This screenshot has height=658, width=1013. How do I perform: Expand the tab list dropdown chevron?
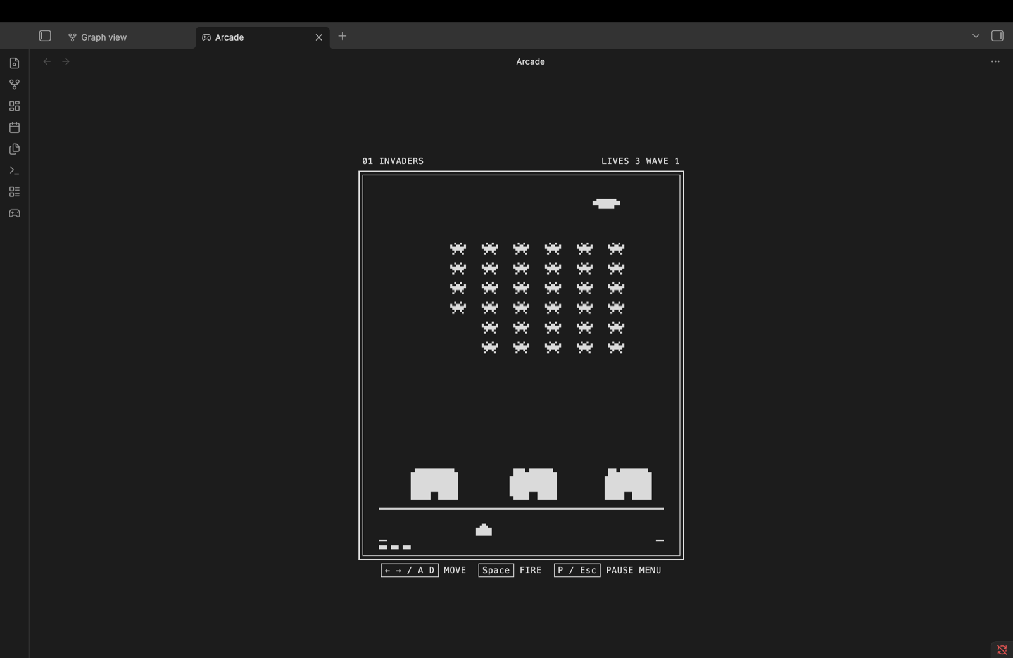pyautogui.click(x=976, y=36)
